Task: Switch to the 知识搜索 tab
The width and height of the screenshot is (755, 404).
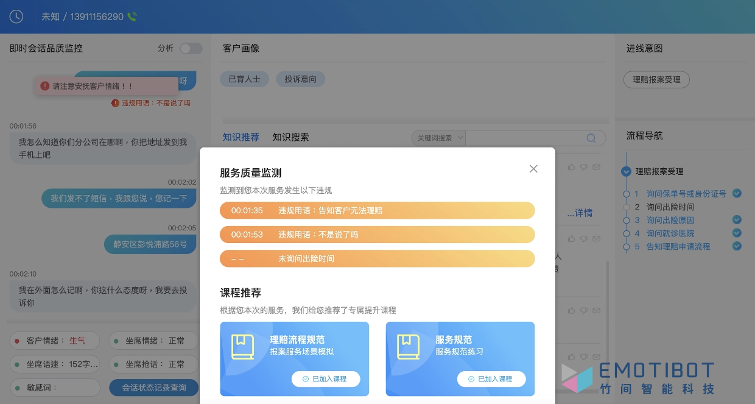Action: point(290,137)
